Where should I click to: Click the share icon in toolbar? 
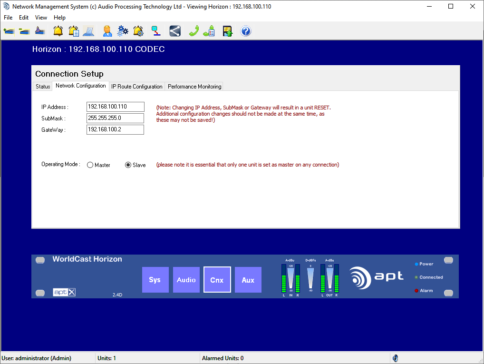coord(174,31)
